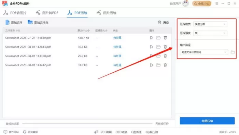The height and width of the screenshot is (135, 239).
Task: Click the 添加文件 button
Action: 14,23
